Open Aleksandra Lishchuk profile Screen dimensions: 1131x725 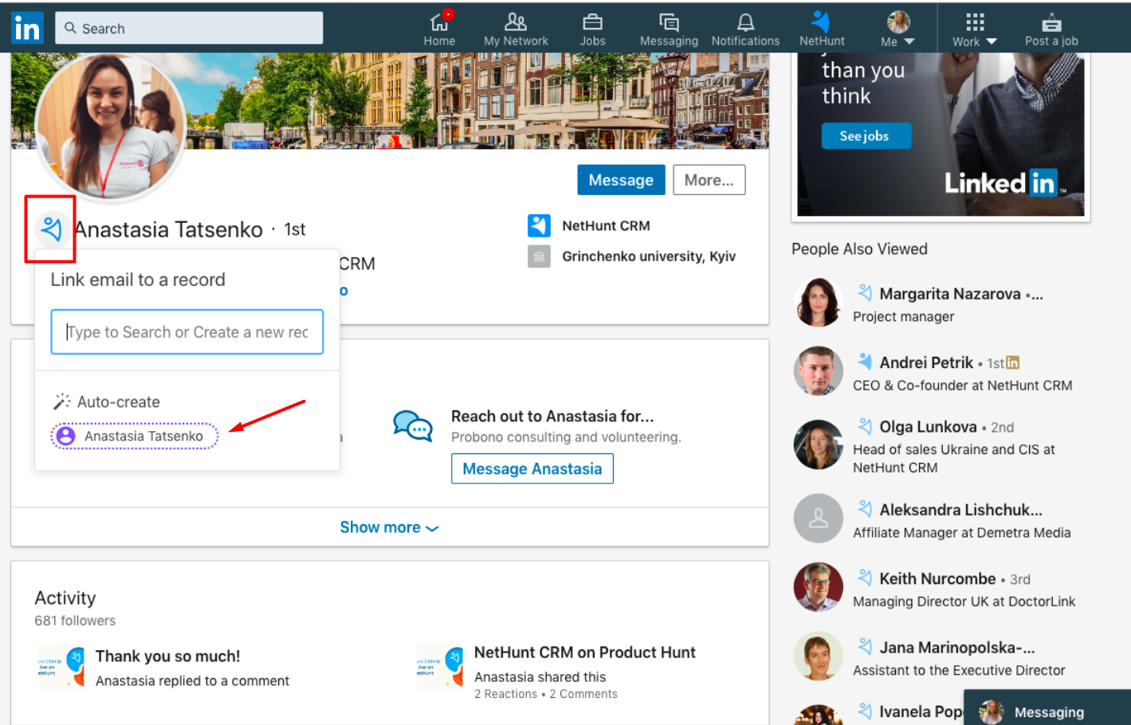click(960, 510)
